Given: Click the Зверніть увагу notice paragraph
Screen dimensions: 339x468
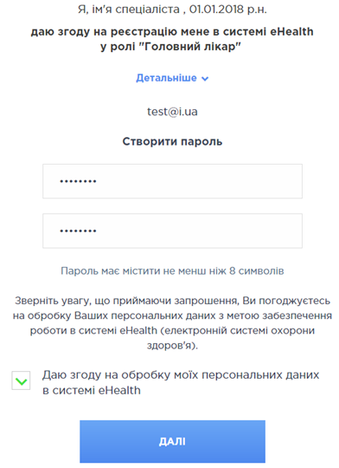Looking at the screenshot, I should click(x=172, y=323).
